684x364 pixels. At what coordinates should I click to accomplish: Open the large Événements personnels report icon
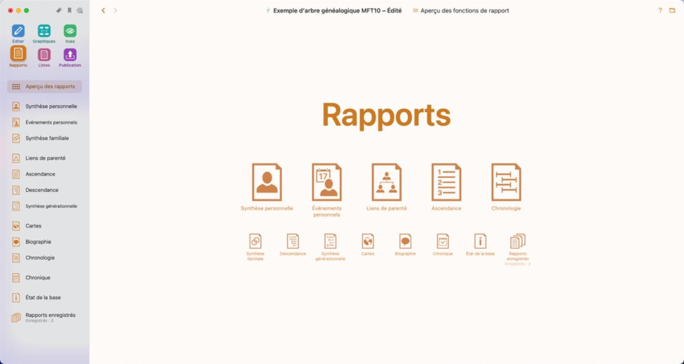326,182
